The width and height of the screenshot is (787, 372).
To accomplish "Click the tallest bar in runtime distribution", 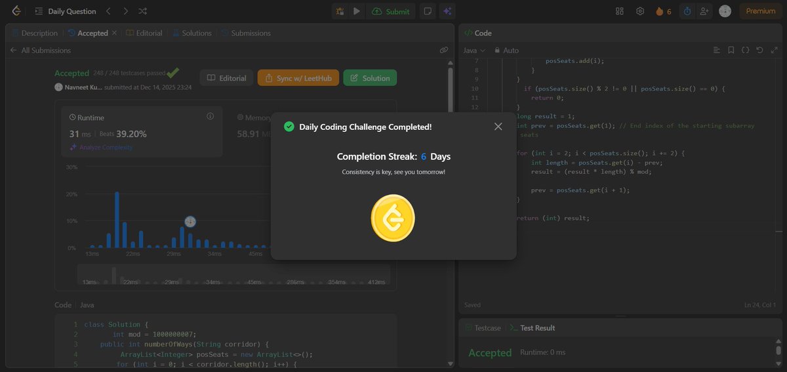I will pos(117,220).
